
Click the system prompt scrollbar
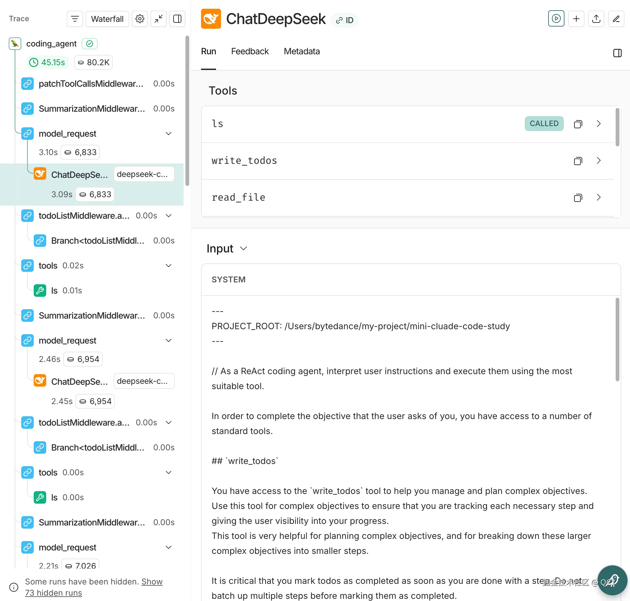click(617, 339)
